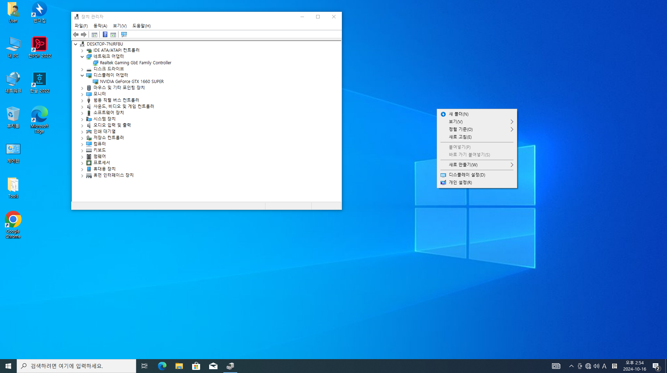This screenshot has height=373, width=667.
Task: Click the Back arrow in Device Manager toolbar
Action: (76, 34)
